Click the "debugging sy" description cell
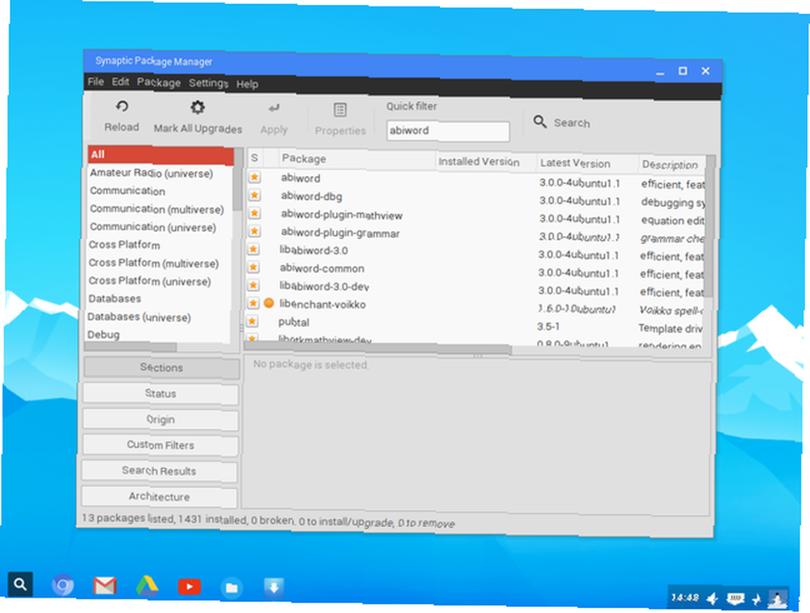The image size is (810, 613). click(x=673, y=202)
